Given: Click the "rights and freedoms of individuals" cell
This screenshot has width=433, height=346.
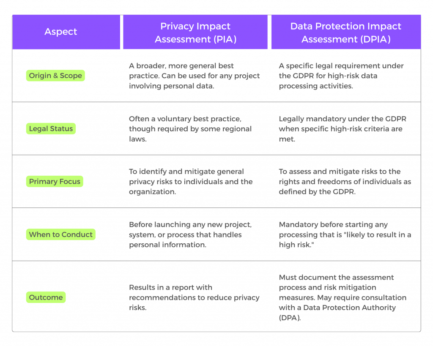Looking at the screenshot, I should (345, 182).
